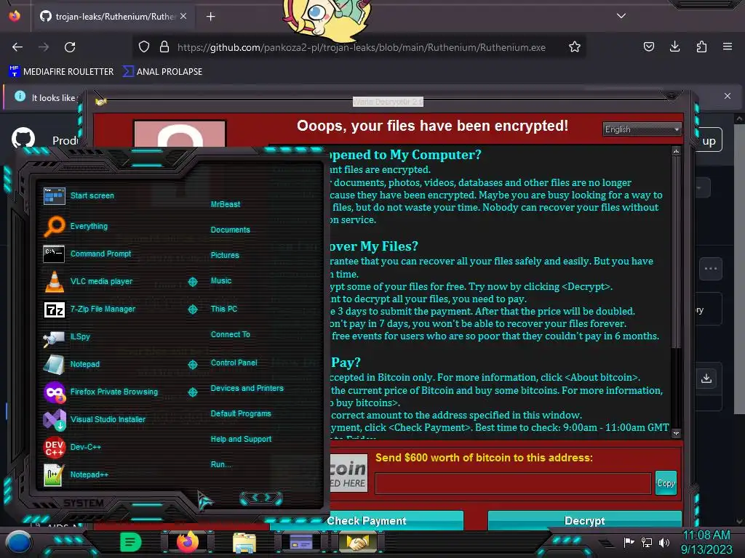Expand VLC media player jump list

[192, 282]
